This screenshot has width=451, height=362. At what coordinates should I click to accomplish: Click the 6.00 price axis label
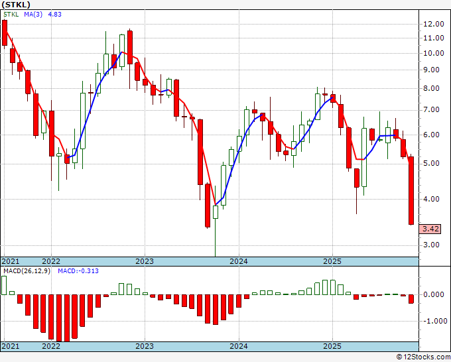(432, 135)
